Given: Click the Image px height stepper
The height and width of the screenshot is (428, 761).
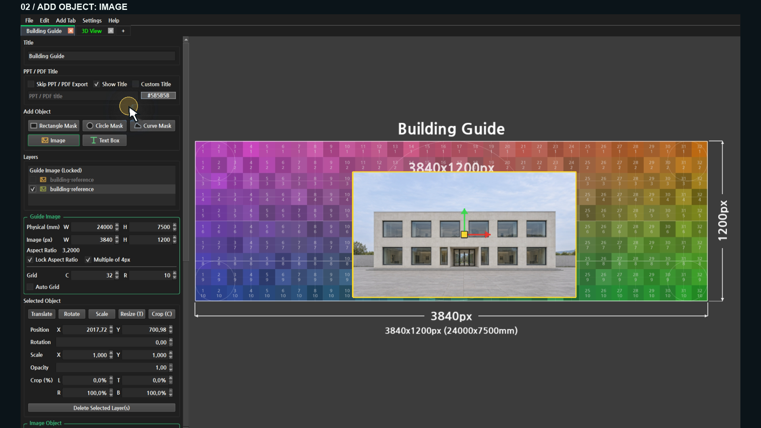Looking at the screenshot, I should tap(174, 239).
